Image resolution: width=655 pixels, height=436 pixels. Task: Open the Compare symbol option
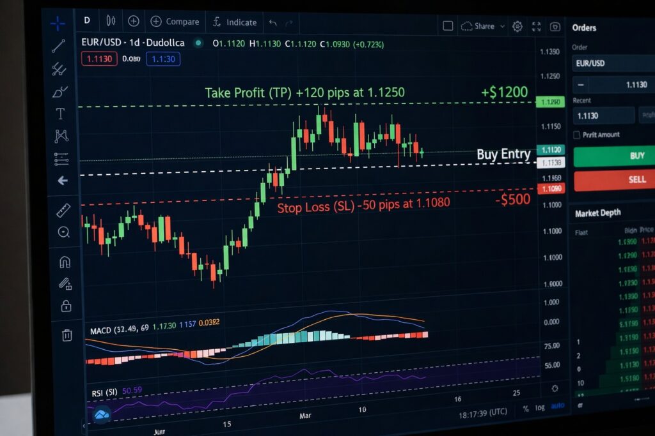click(x=175, y=22)
